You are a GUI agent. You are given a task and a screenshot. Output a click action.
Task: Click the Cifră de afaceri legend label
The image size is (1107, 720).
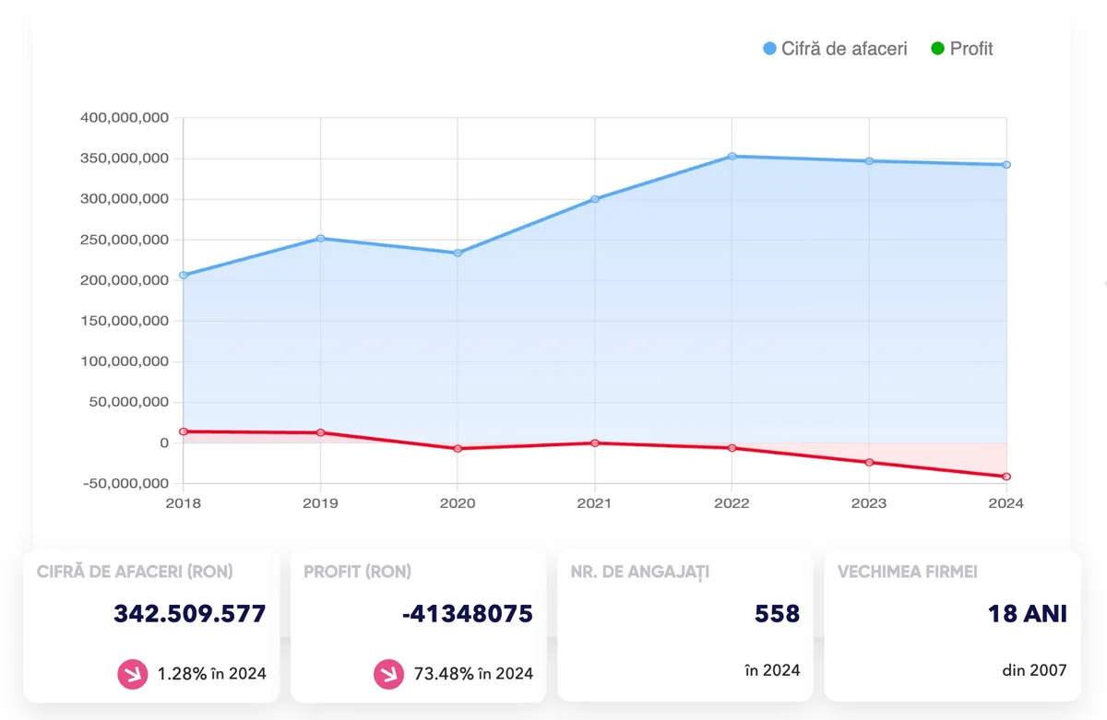(844, 49)
